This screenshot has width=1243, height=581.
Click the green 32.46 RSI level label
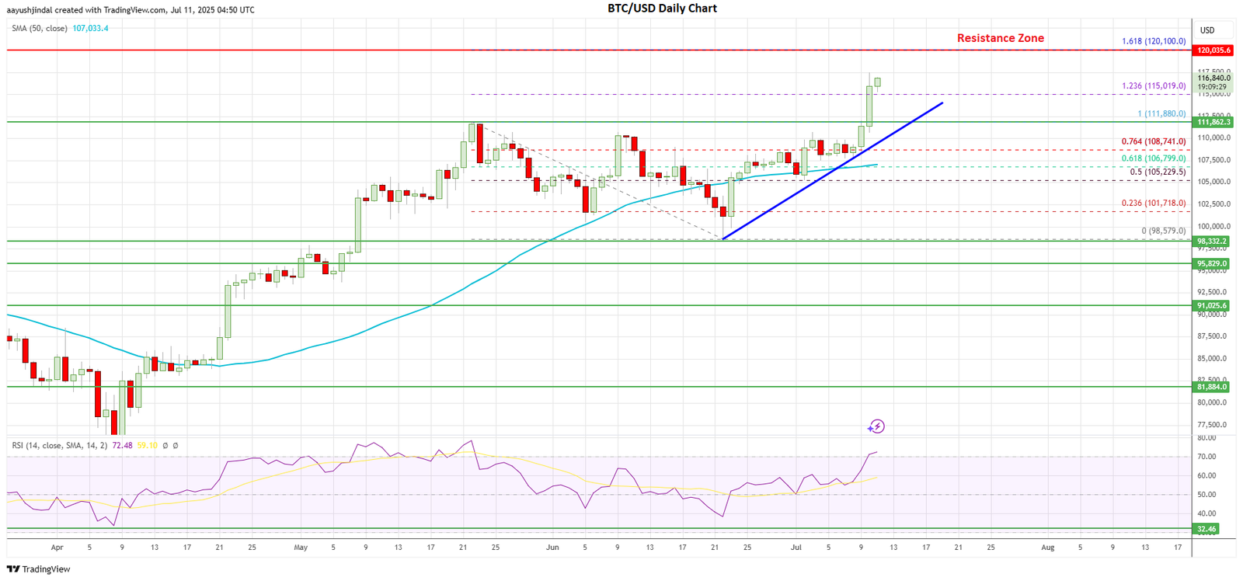(x=1207, y=529)
